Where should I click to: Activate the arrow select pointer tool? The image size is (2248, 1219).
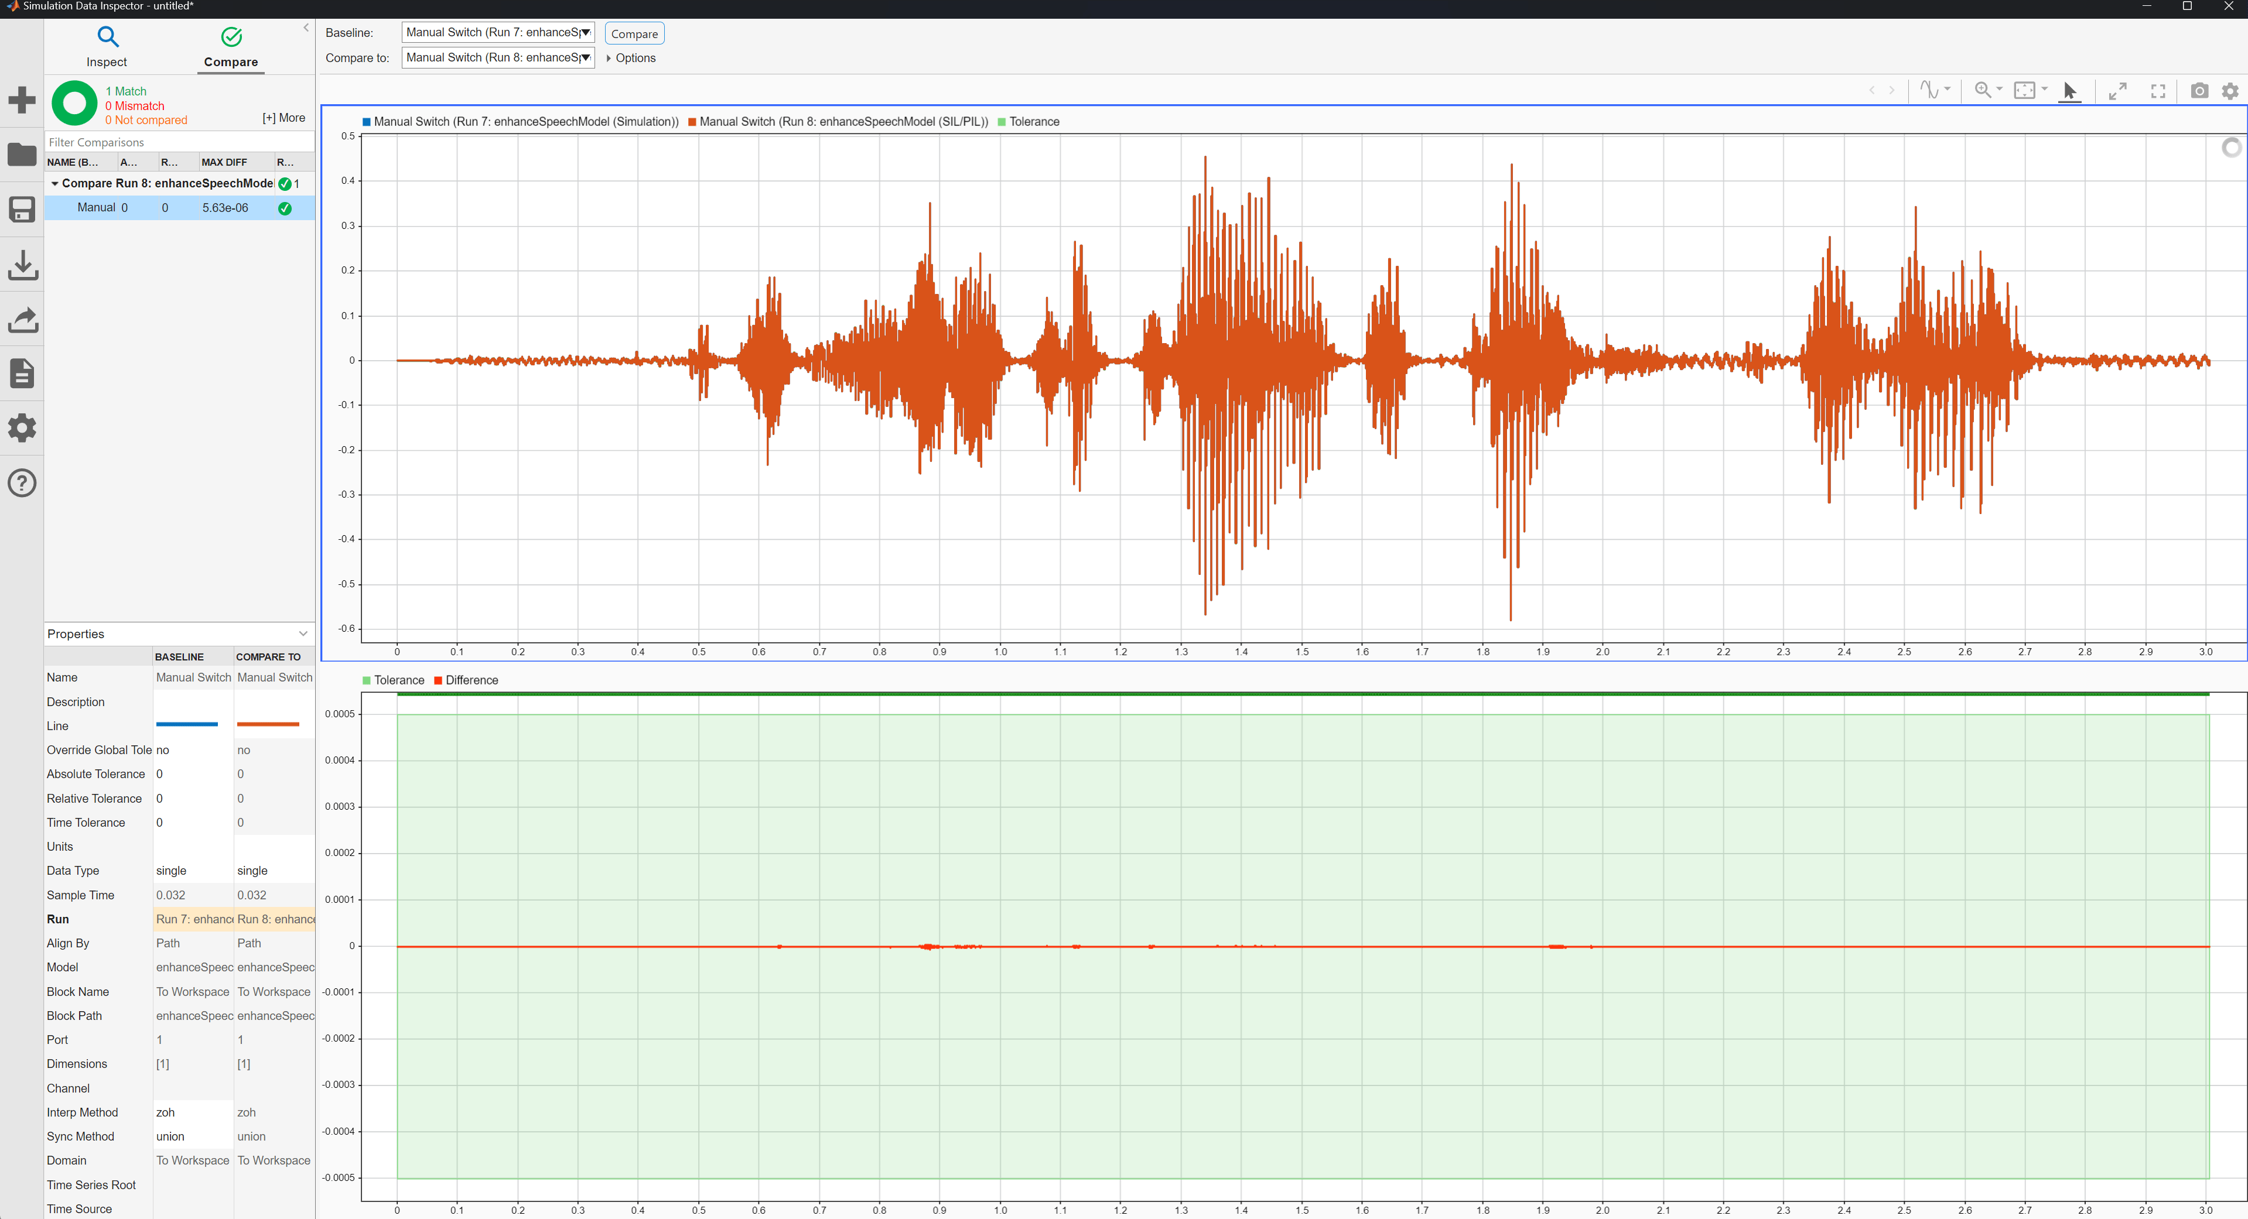pyautogui.click(x=2069, y=91)
